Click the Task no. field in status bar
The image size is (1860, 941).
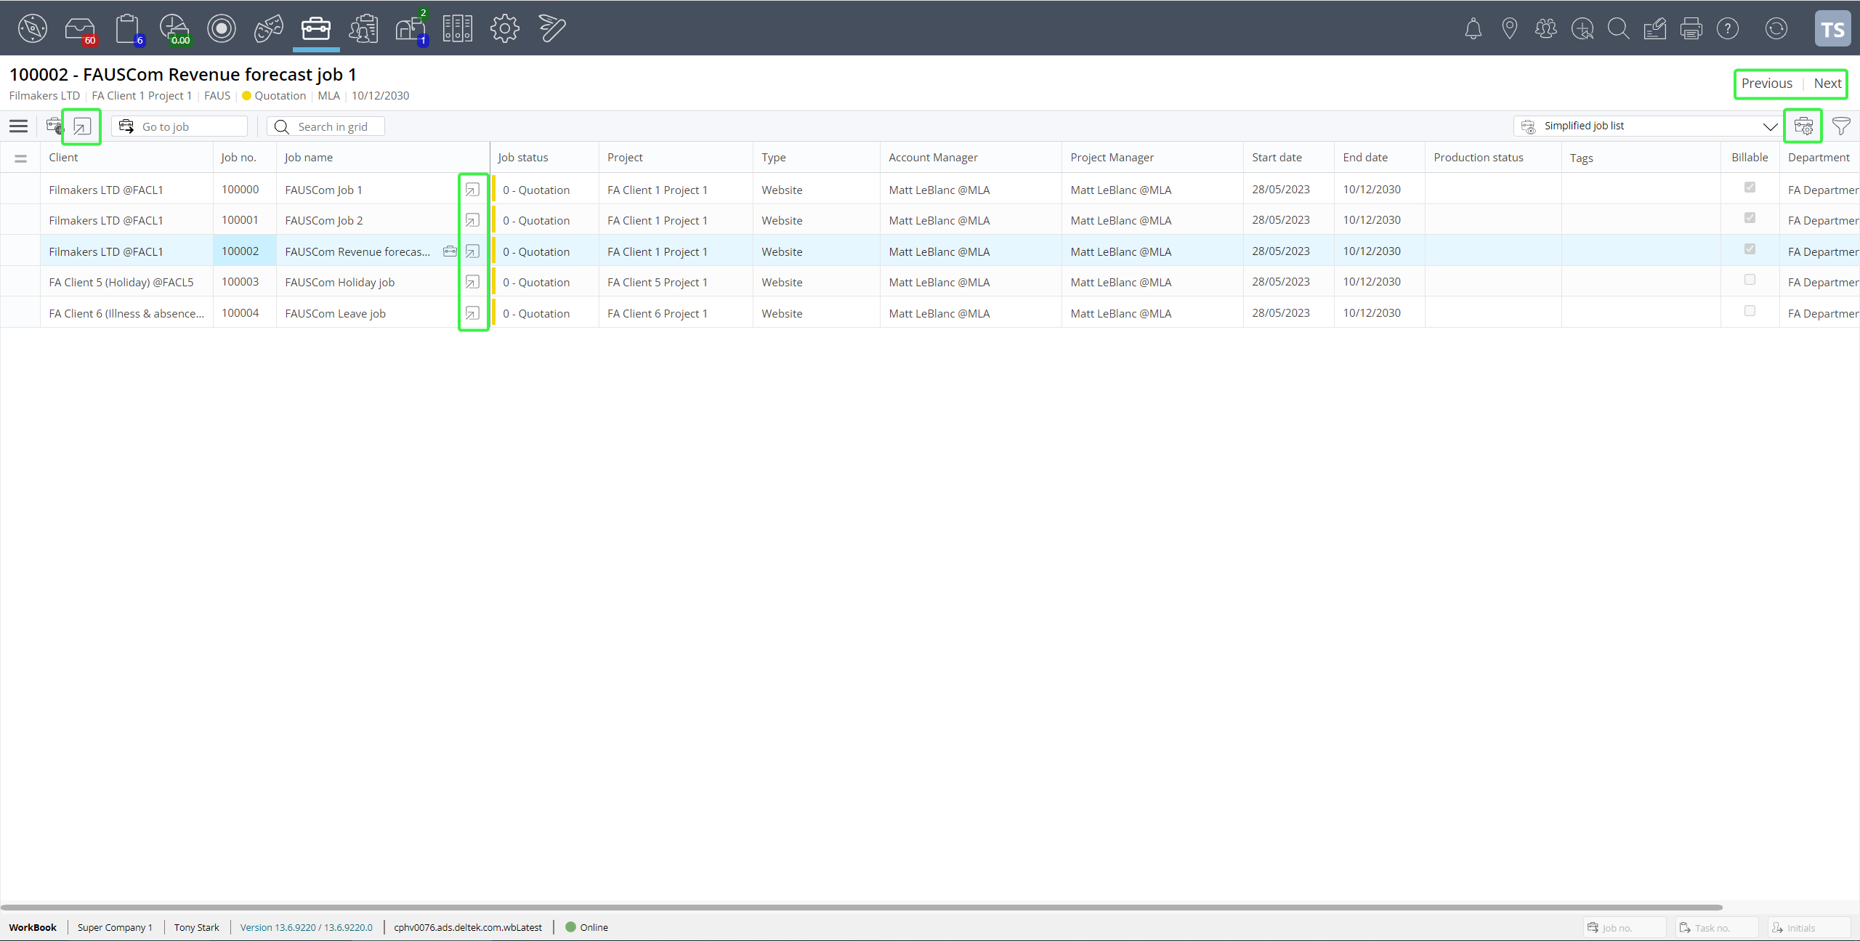click(x=1717, y=927)
